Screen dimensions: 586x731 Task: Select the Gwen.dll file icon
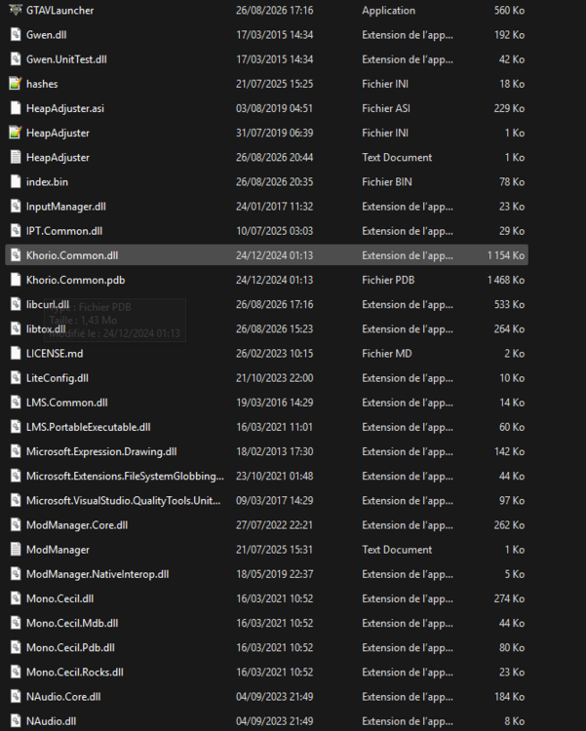click(x=16, y=35)
